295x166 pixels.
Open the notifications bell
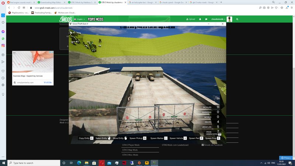[x=200, y=19]
